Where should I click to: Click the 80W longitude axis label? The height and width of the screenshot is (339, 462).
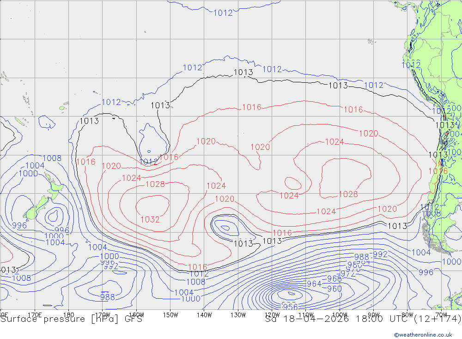407,315
